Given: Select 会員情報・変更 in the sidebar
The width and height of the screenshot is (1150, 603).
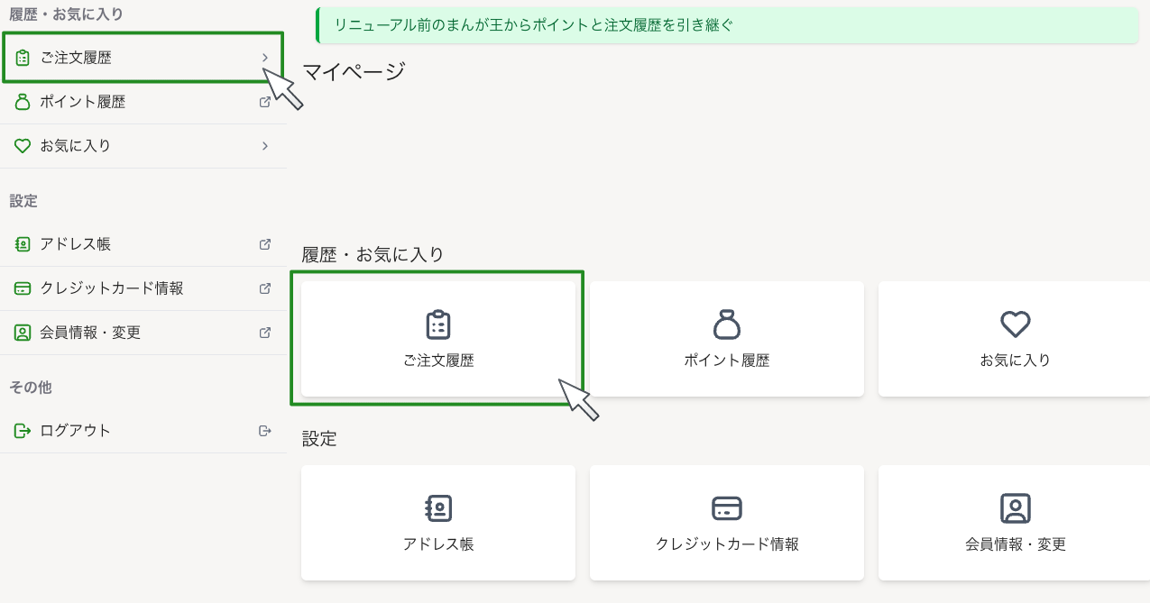Looking at the screenshot, I should [90, 333].
